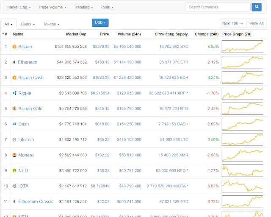The width and height of the screenshot is (271, 217).
Task: Click IOTA supply 2 779 530 283 MIOTA
Action: (x=166, y=186)
